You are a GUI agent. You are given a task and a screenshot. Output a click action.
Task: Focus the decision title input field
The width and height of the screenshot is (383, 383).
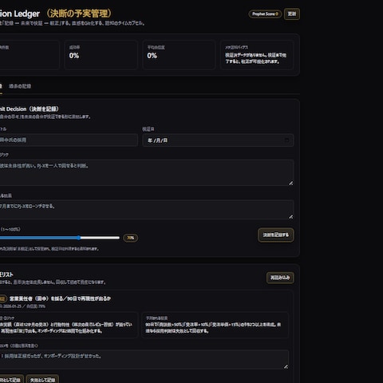(69, 140)
